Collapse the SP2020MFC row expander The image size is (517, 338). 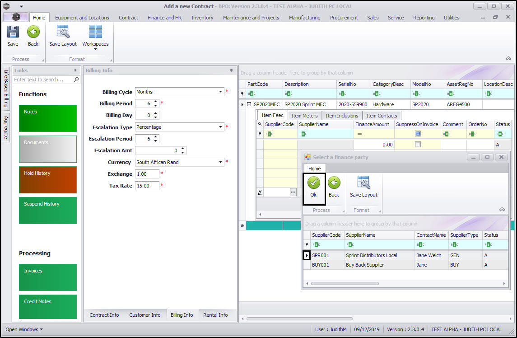[x=249, y=104]
